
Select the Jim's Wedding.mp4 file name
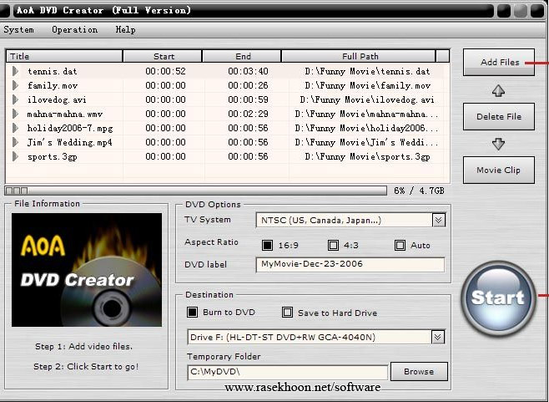point(70,142)
